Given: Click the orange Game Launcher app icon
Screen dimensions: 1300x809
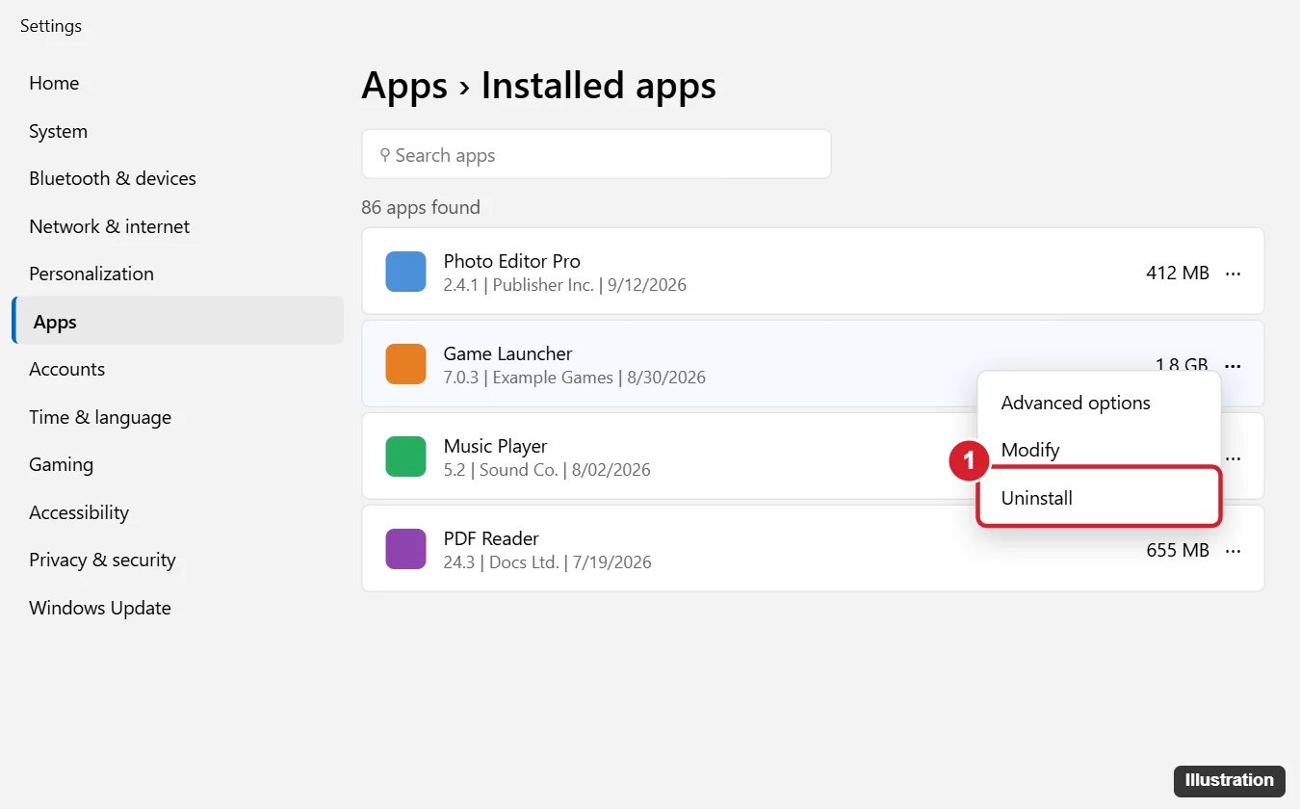Looking at the screenshot, I should tap(405, 364).
